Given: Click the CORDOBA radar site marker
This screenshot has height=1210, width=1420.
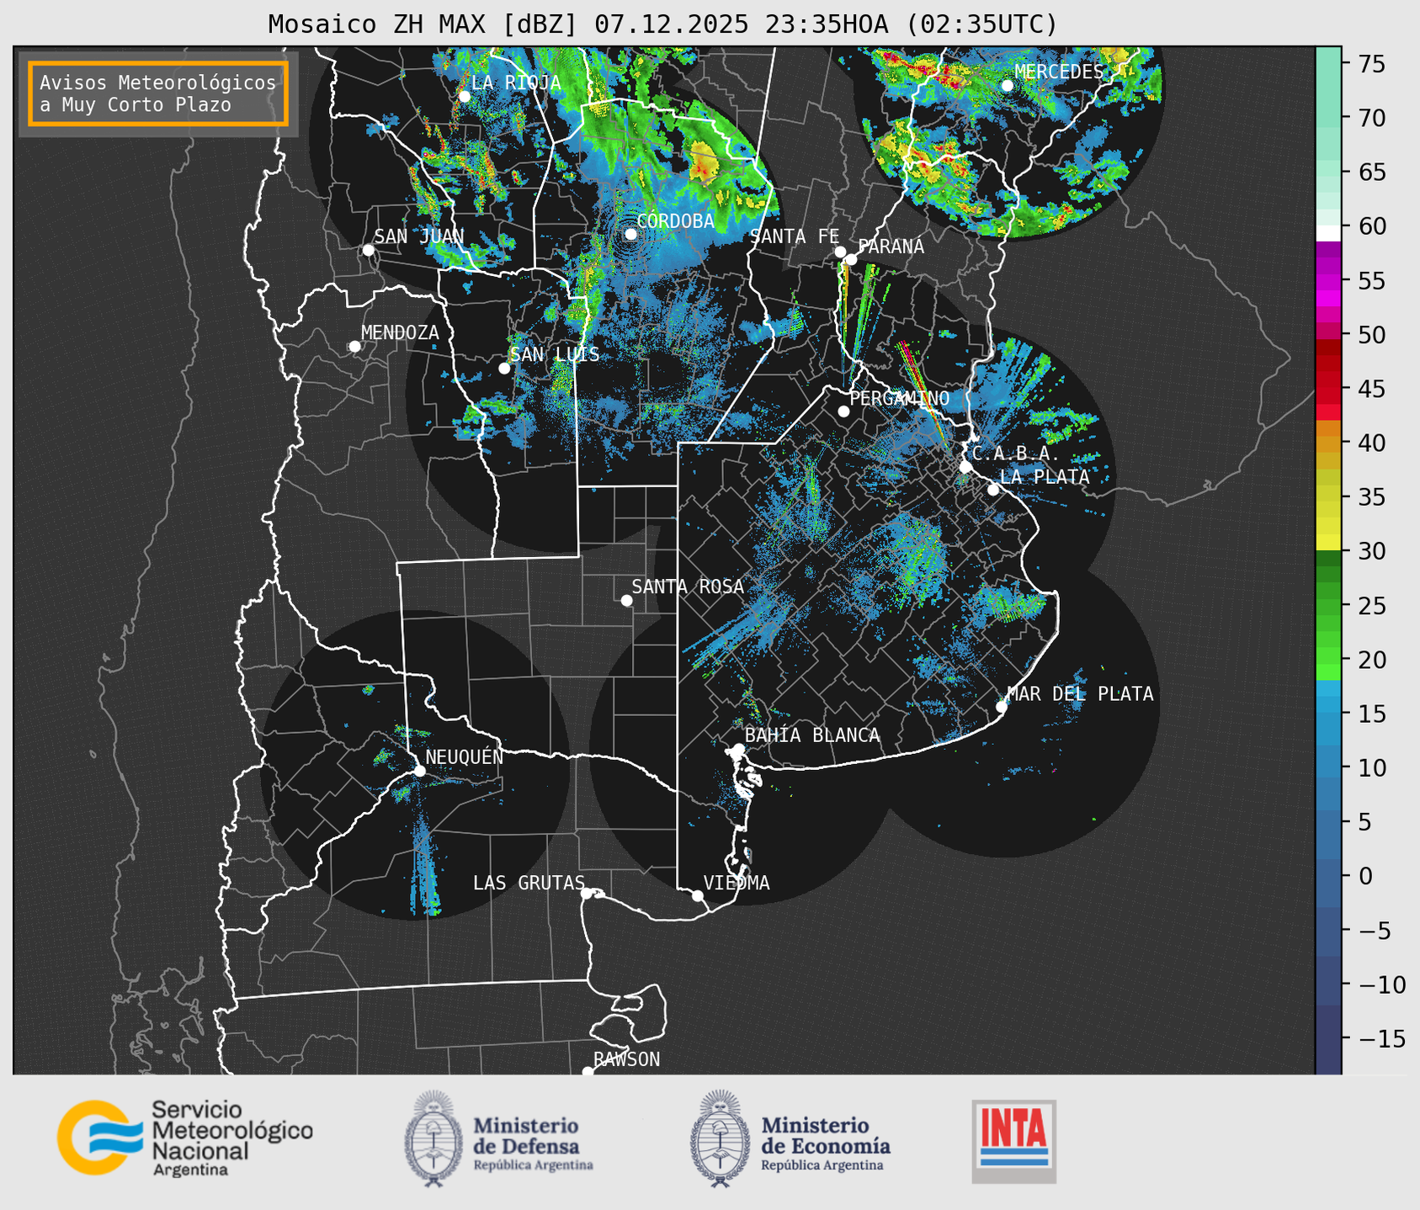Looking at the screenshot, I should point(630,234).
